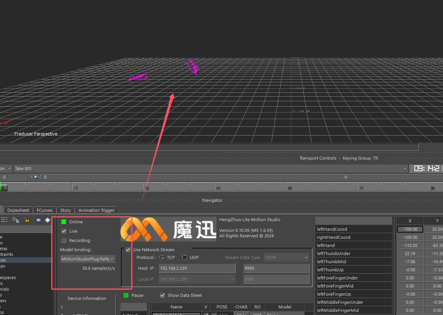Click the orange HengZhuo logo image
Screen dimensions: 443x315
pos(144,229)
